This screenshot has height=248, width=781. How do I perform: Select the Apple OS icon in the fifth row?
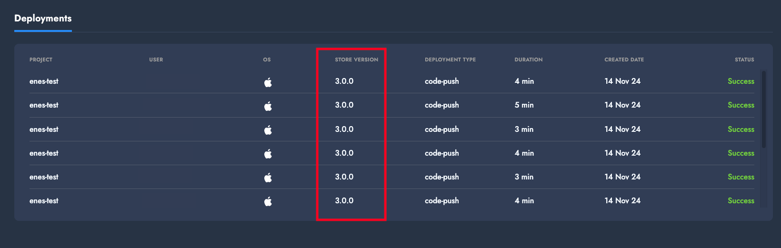(x=268, y=178)
